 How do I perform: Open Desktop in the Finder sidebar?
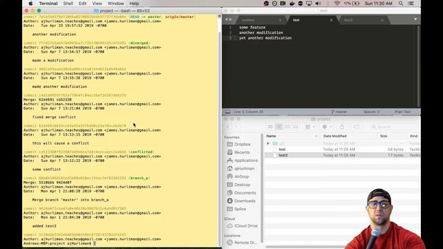[x=239, y=185]
